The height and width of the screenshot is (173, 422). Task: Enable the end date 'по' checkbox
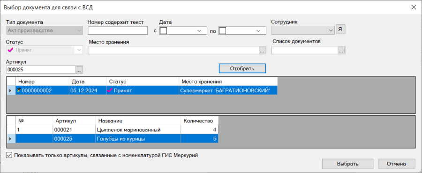223,31
